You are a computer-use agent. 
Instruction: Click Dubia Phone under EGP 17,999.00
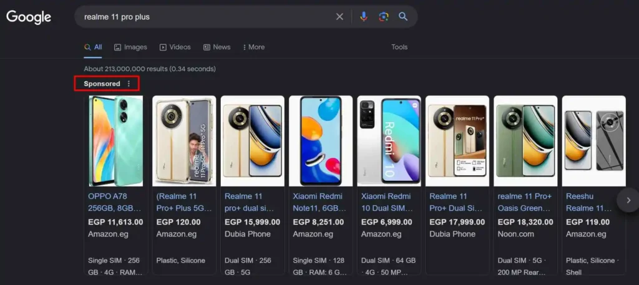pyautogui.click(x=453, y=234)
